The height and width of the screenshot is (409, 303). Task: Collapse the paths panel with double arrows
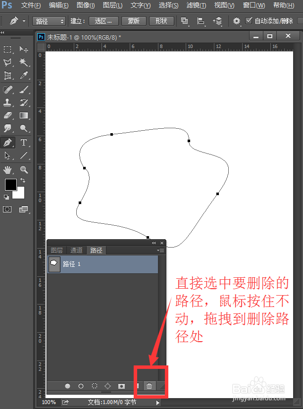(x=154, y=243)
